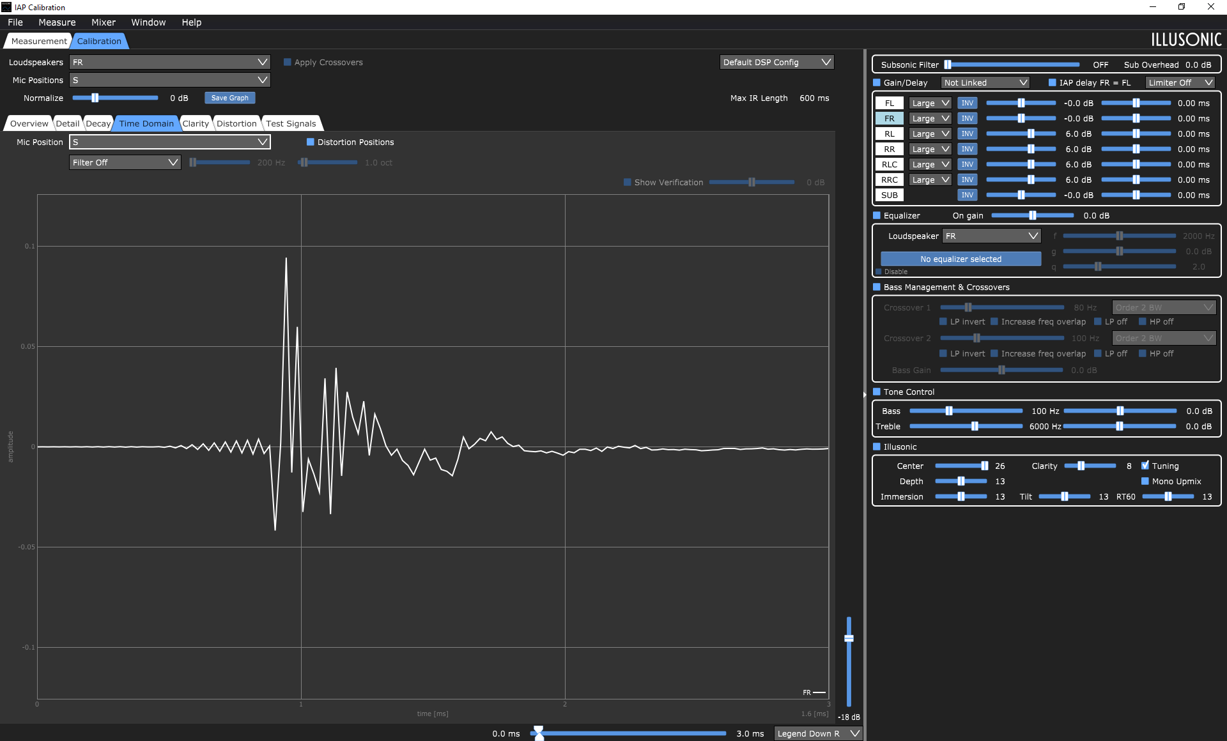This screenshot has width=1227, height=741.
Task: Select the RR channel button
Action: coord(890,149)
